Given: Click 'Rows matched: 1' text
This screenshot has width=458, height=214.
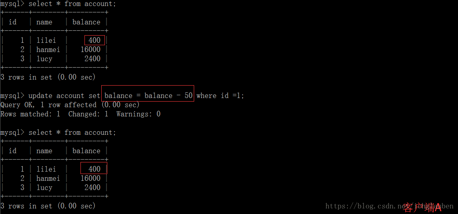Looking at the screenshot, I should tap(30, 114).
